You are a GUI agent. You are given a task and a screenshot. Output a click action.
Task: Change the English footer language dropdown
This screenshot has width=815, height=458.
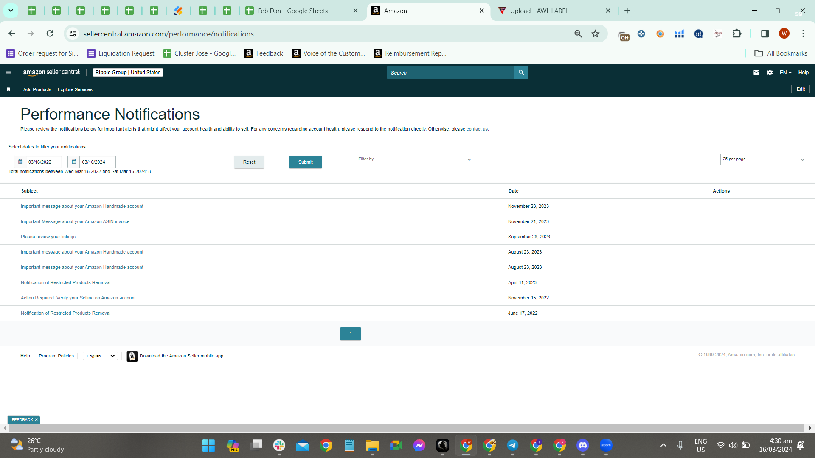pyautogui.click(x=100, y=356)
